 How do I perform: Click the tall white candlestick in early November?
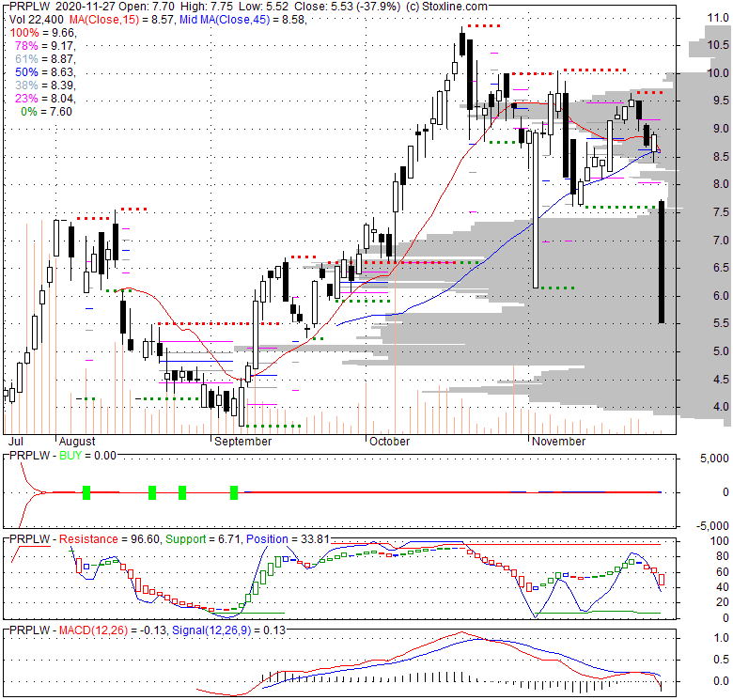point(536,210)
